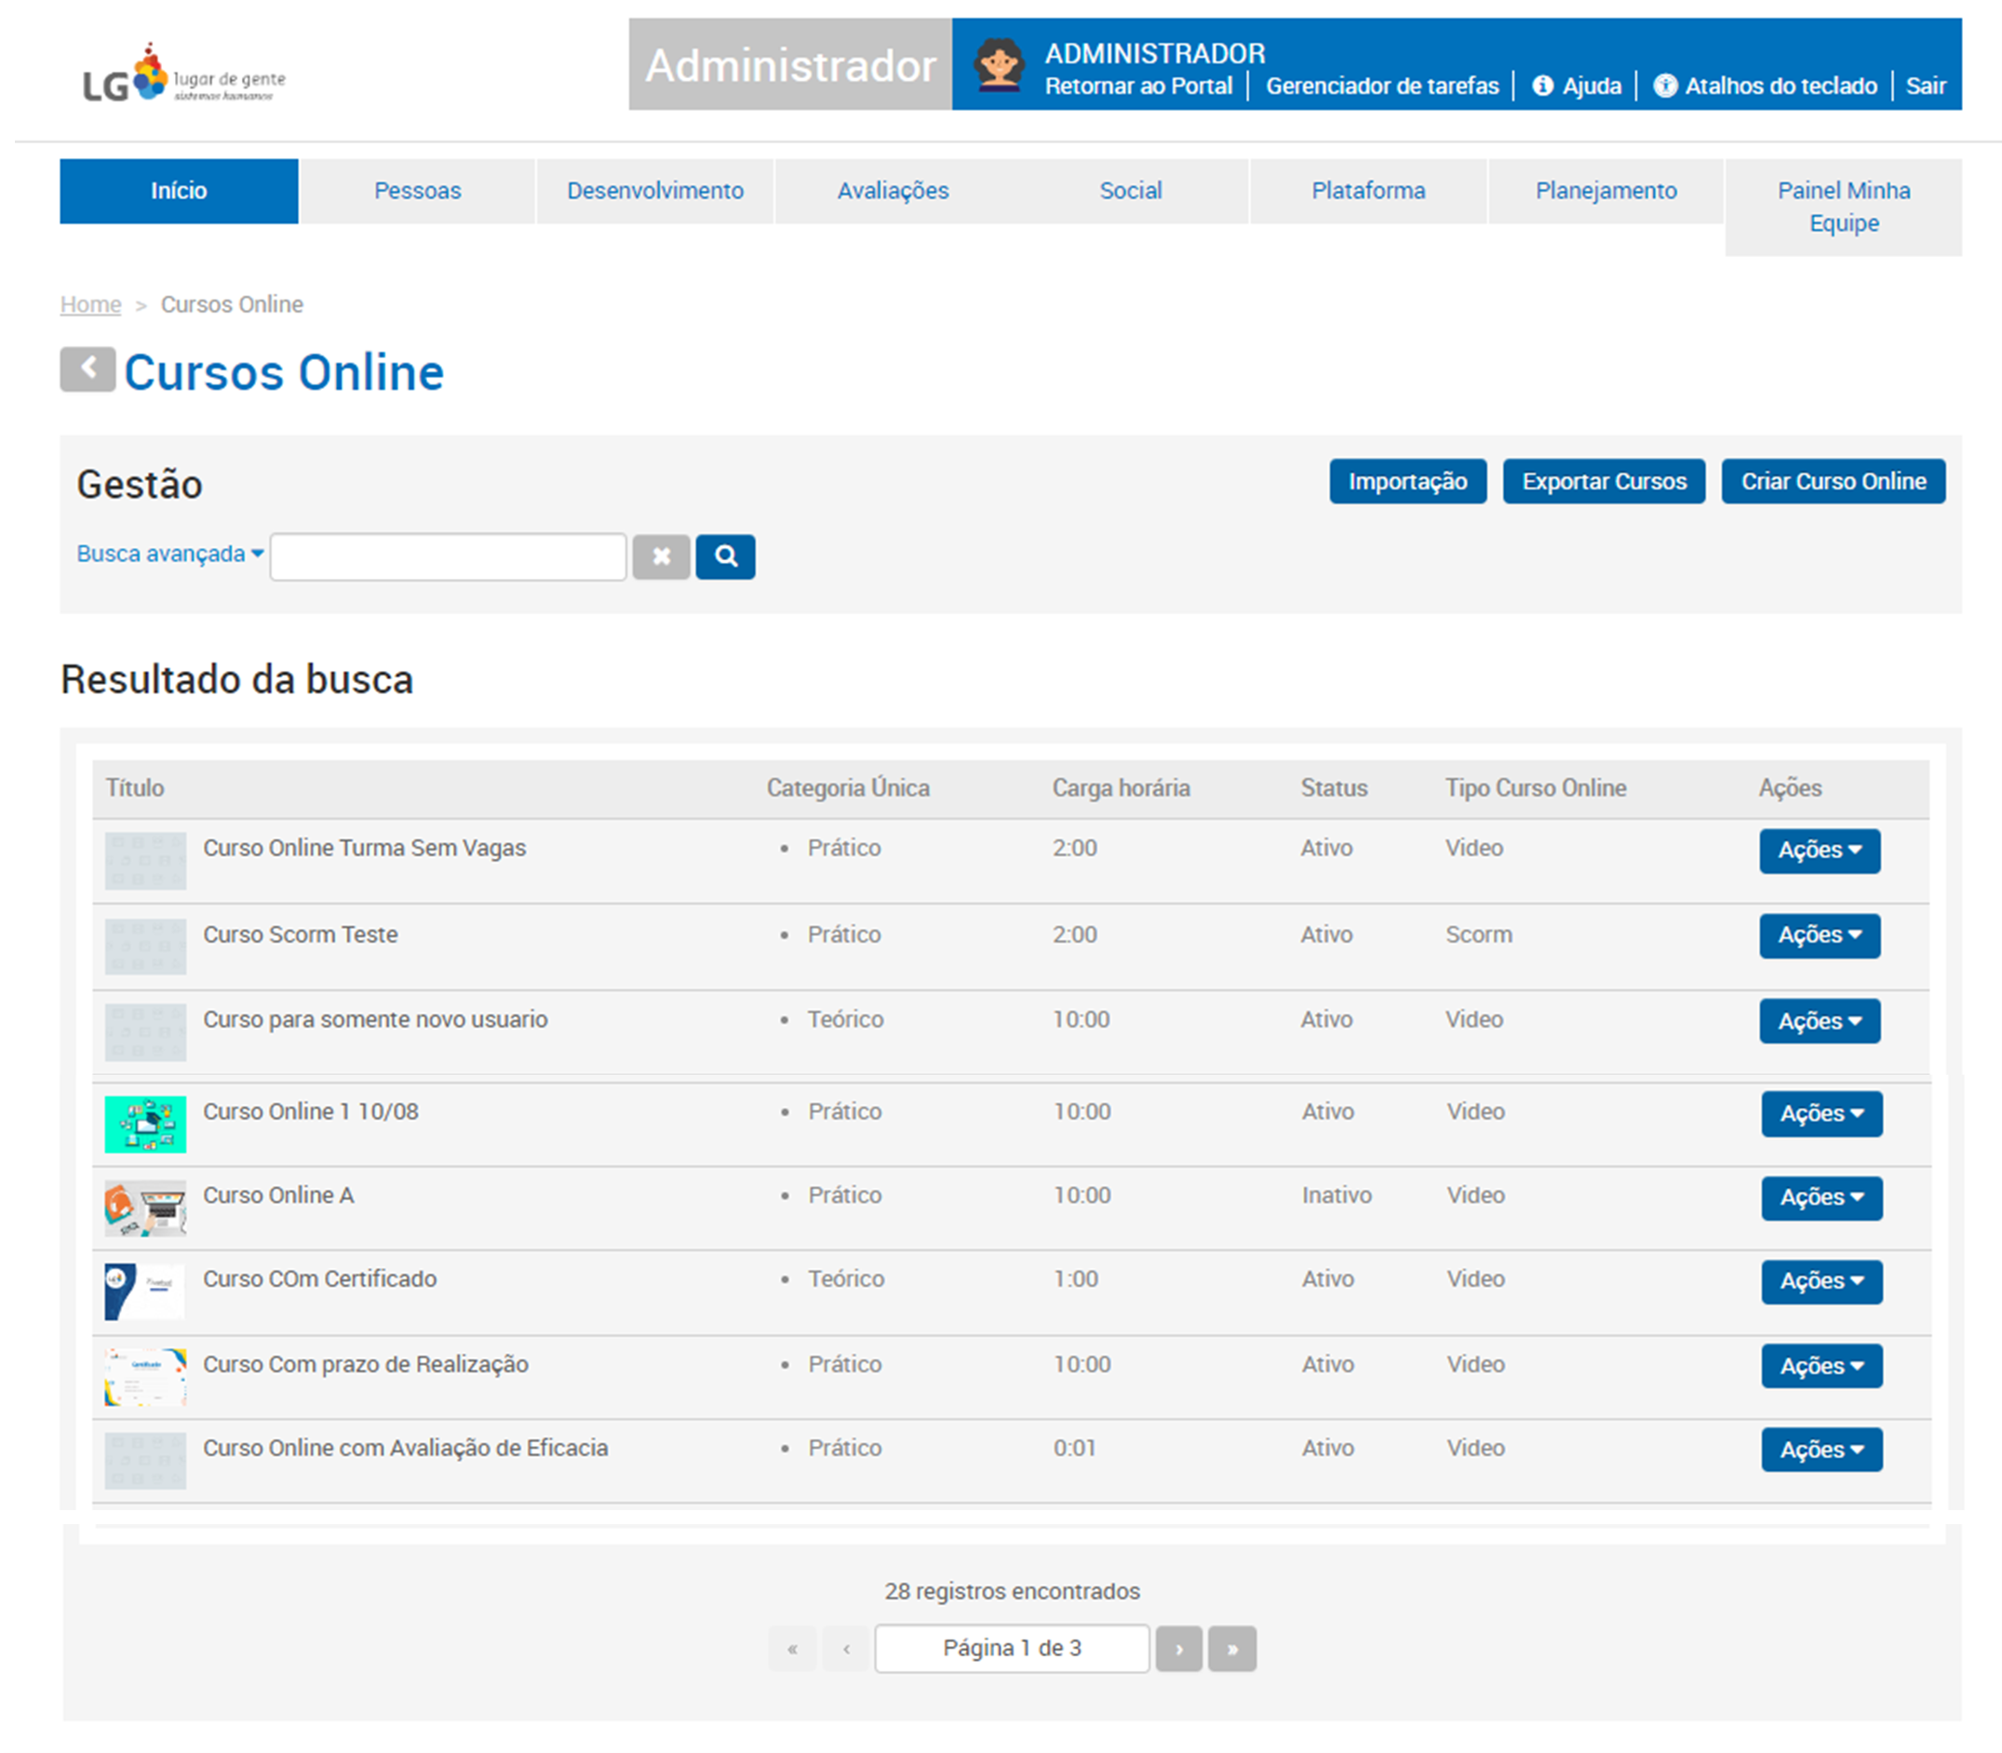
Task: Select the Início tab
Action: coord(179,191)
